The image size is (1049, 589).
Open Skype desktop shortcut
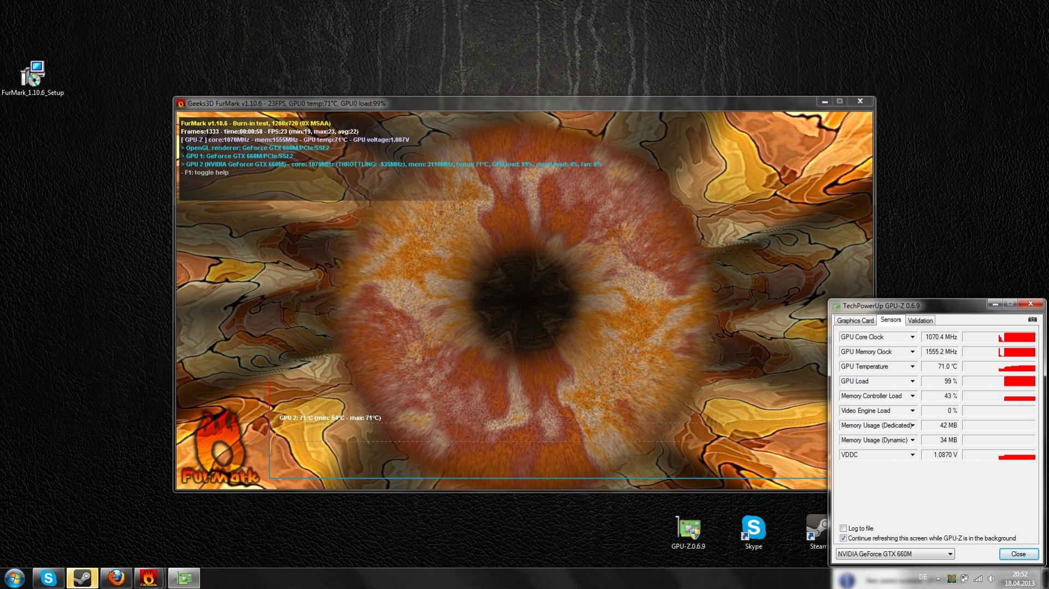[753, 532]
